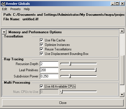Collapse Memory and Performance Options section
Viewport: 126px width, 109px height.
coord(4,32)
